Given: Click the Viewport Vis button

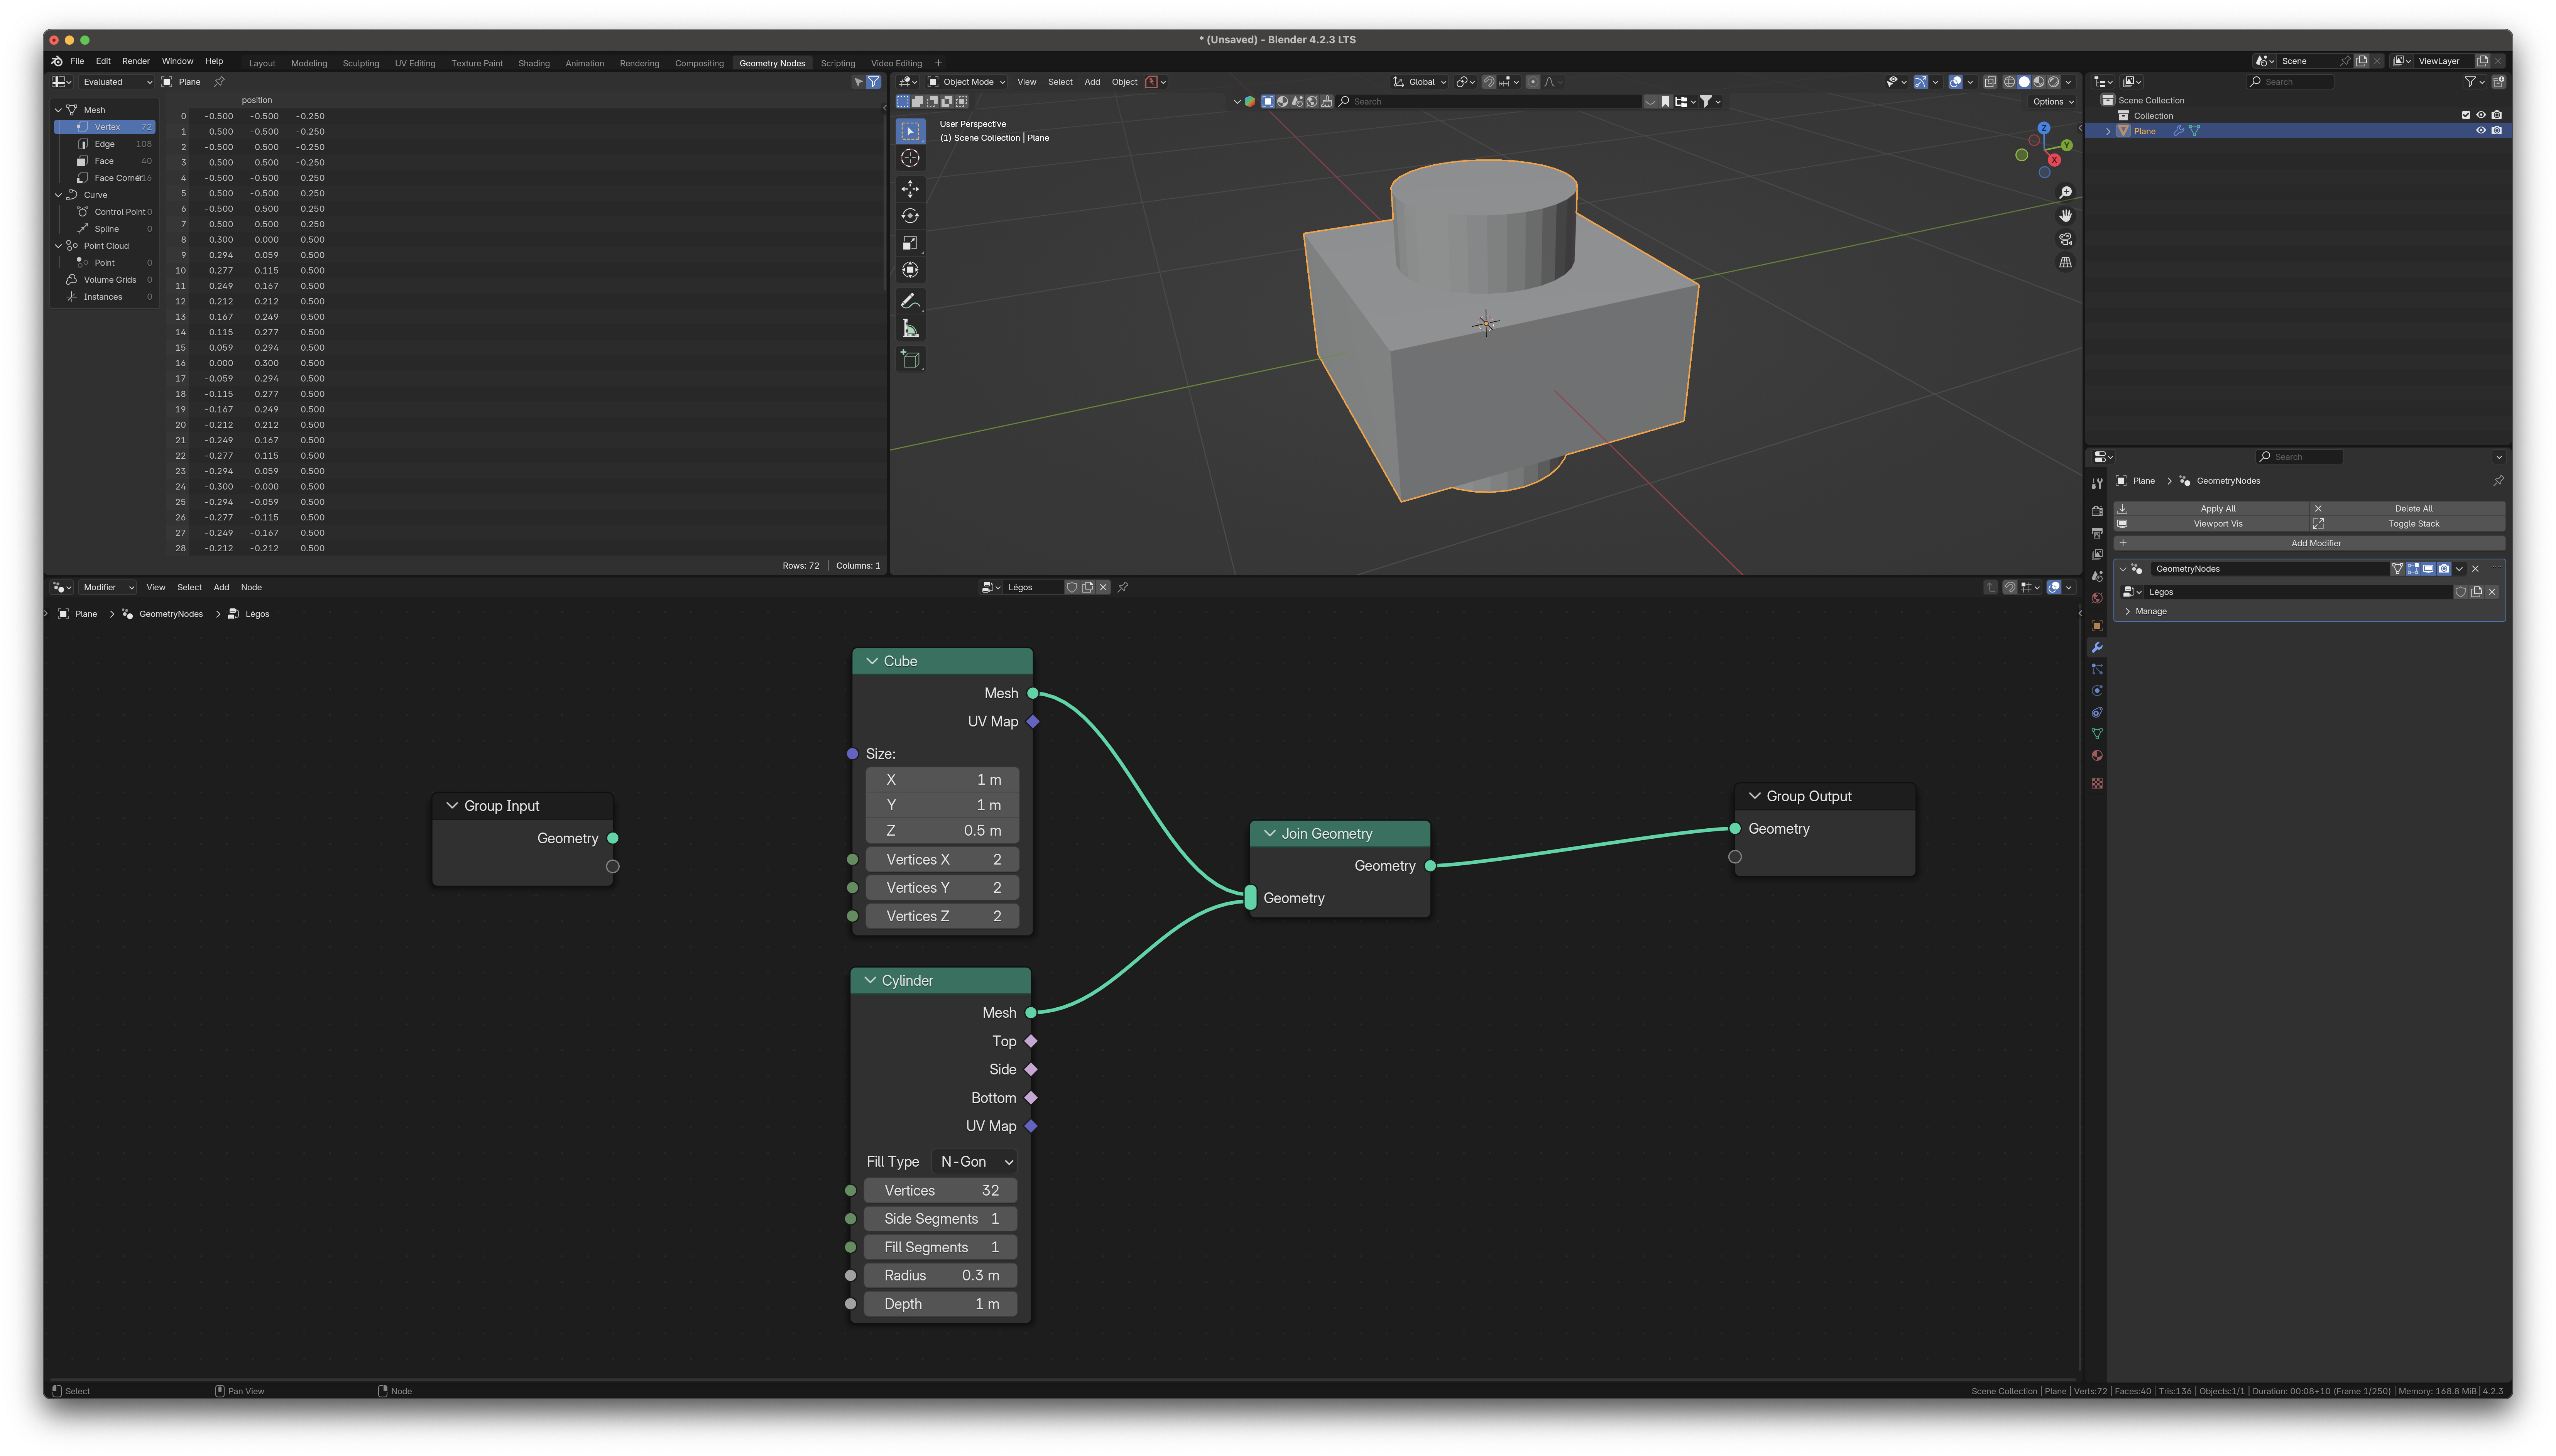Looking at the screenshot, I should point(2211,524).
